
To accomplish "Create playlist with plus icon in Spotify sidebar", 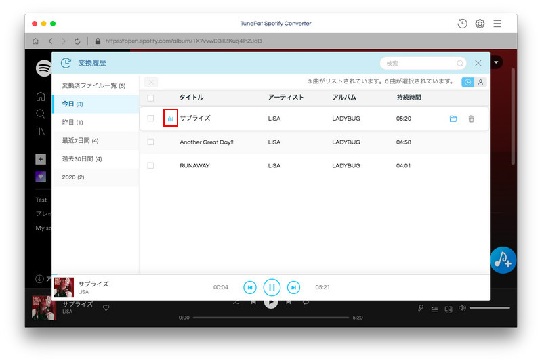I will pos(41,159).
